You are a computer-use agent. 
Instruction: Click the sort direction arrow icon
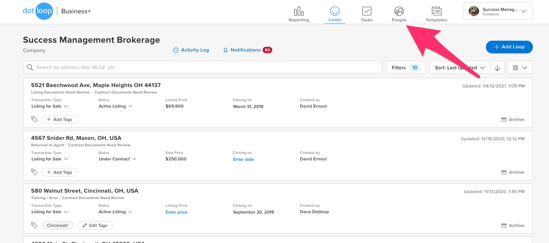click(497, 68)
